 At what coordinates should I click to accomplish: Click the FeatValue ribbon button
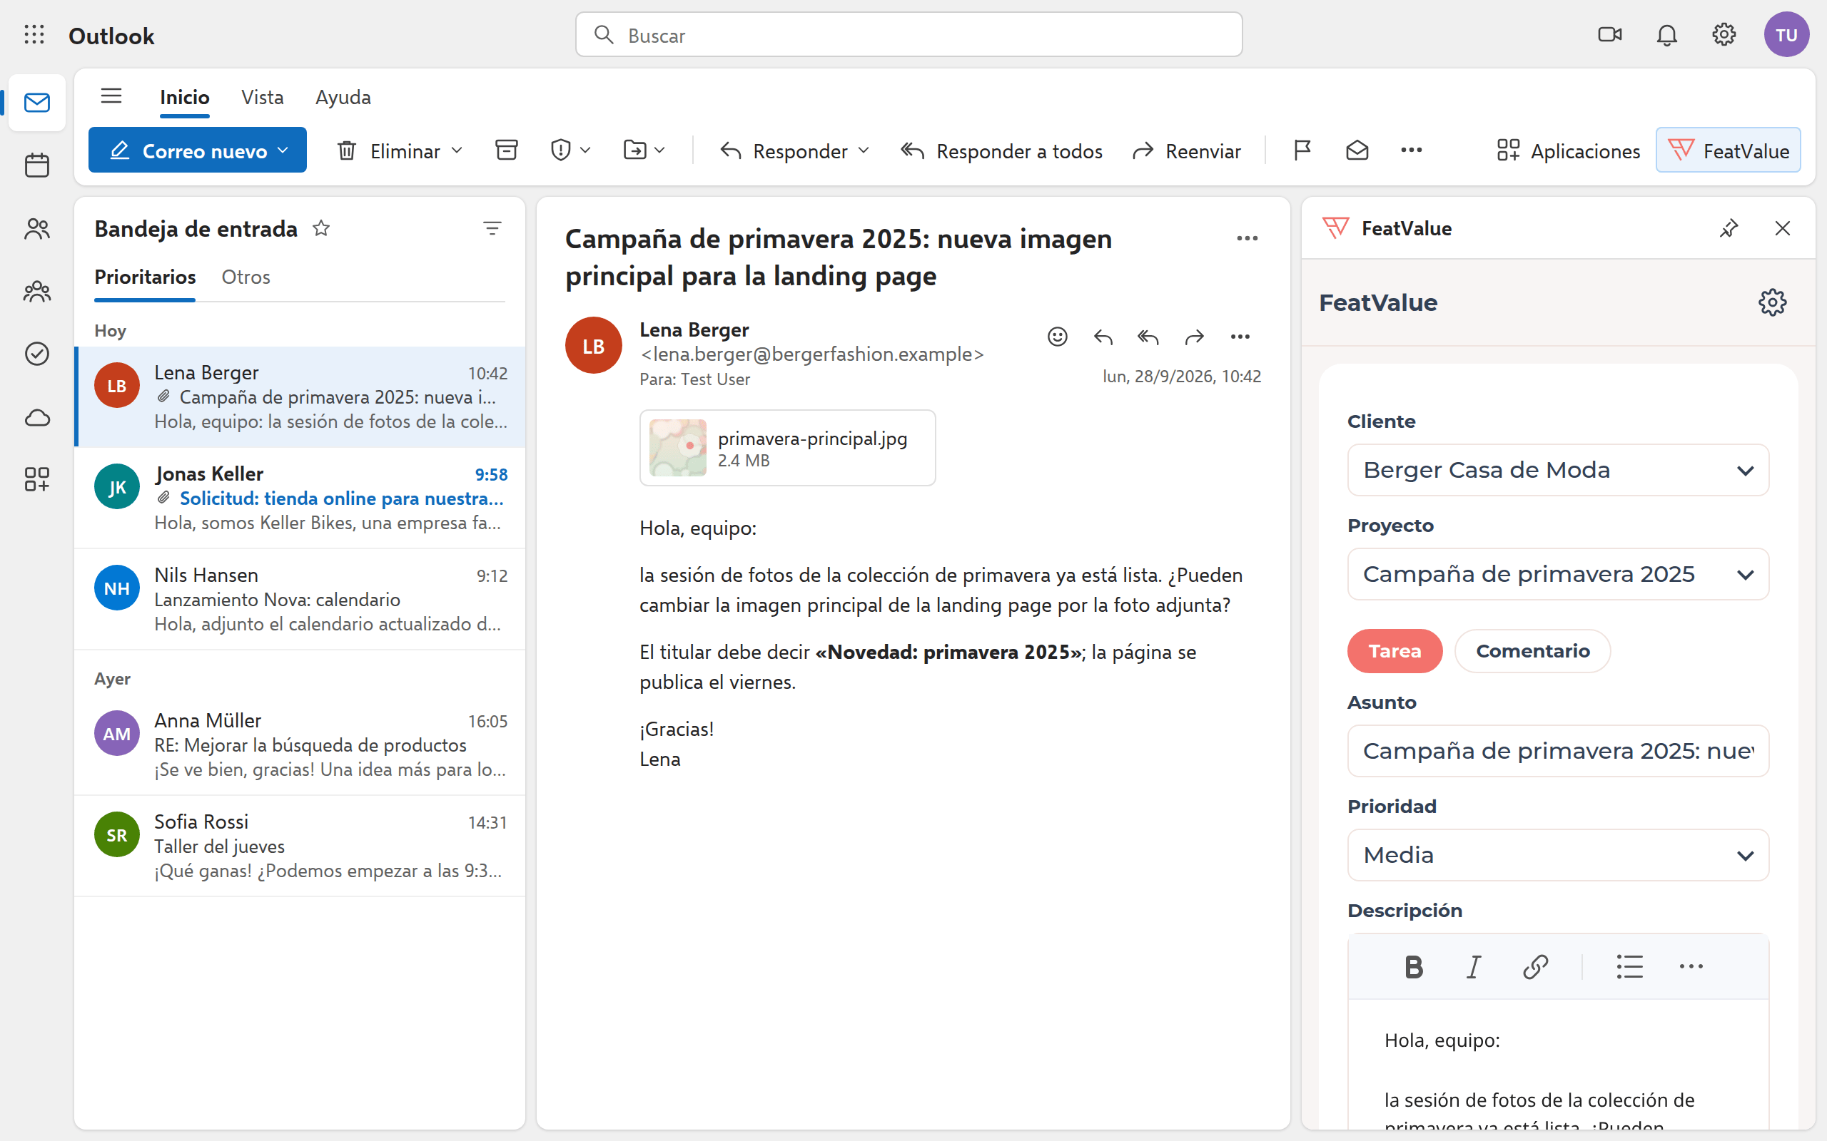(x=1727, y=150)
